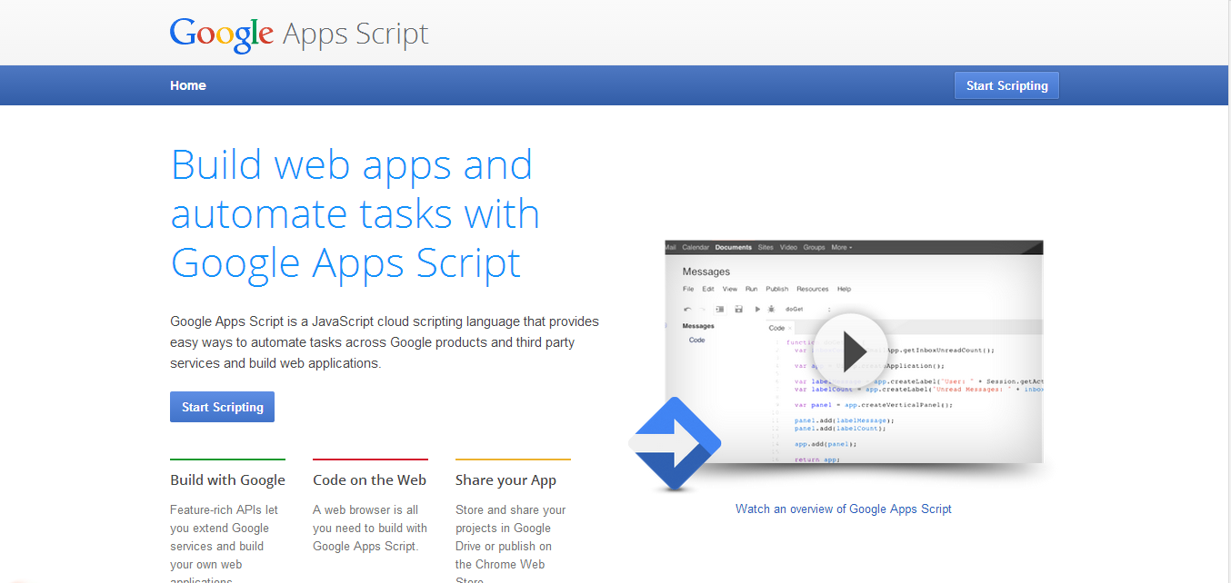Click the Google Apps Script logo
This screenshot has height=583, width=1231.
click(298, 35)
